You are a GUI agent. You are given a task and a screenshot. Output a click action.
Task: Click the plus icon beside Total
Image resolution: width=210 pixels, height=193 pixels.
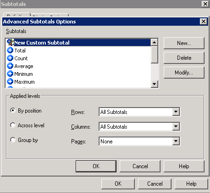pos(10,50)
